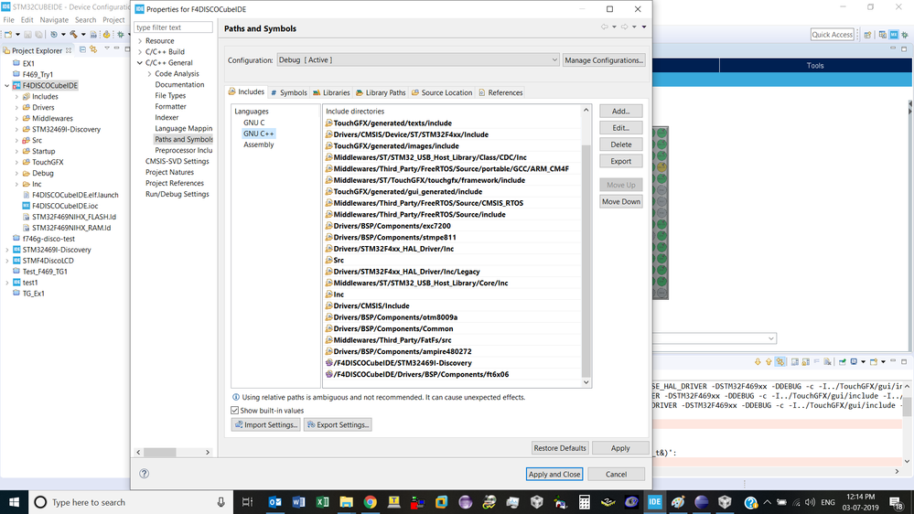This screenshot has height=514, width=914.
Task: Click the forward navigation arrow in dialog header
Action: click(x=624, y=27)
